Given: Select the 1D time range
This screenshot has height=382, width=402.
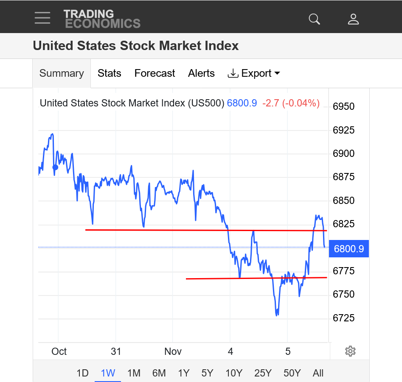Looking at the screenshot, I should [82, 373].
